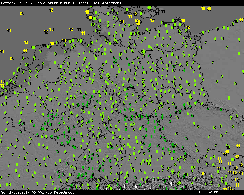
Task: Click the date '17.09.2017' in footer
Action: point(19,192)
